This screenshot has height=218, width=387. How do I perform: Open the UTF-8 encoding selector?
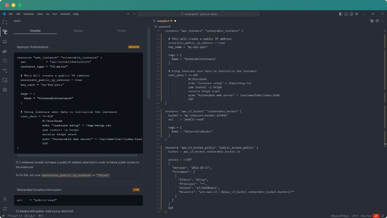[355, 215]
